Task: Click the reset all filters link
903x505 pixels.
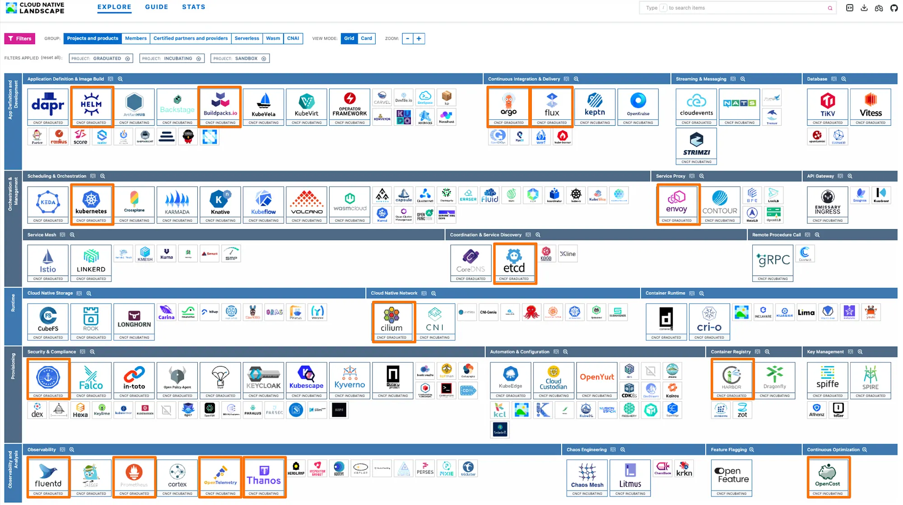Action: 51,58
